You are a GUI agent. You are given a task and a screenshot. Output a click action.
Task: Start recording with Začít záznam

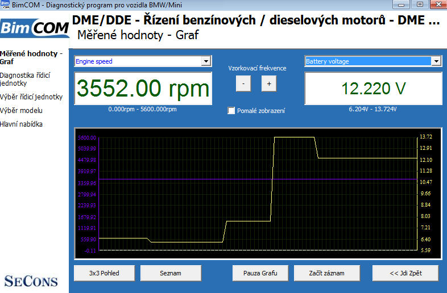click(x=326, y=273)
